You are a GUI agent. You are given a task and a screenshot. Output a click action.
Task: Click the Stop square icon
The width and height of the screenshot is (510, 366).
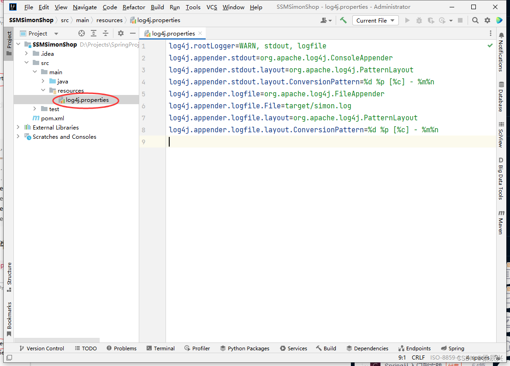point(460,20)
